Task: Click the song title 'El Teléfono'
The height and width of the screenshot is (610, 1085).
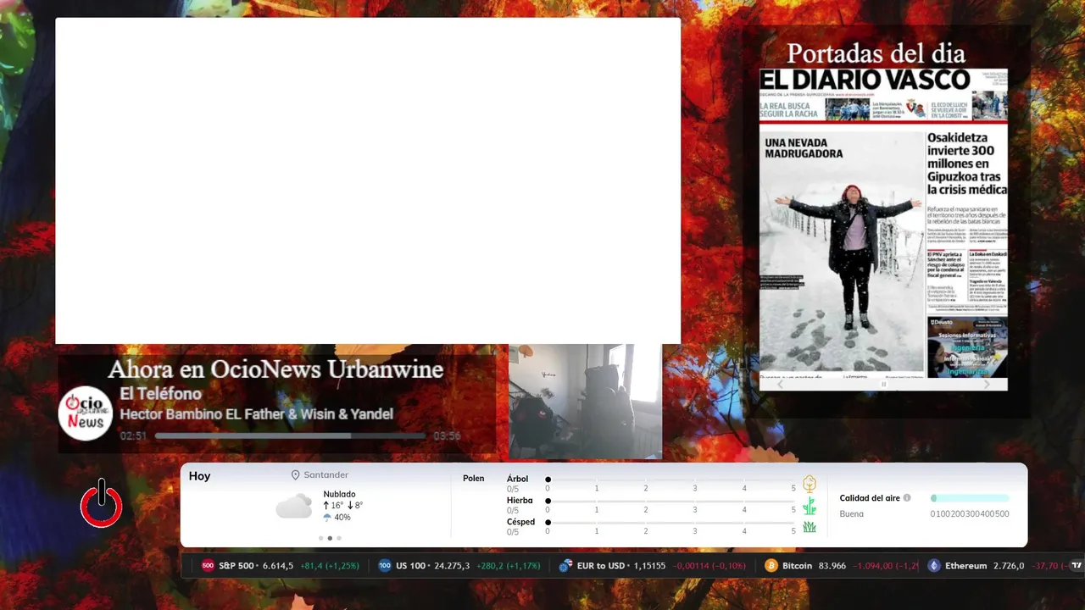Action: click(x=161, y=394)
